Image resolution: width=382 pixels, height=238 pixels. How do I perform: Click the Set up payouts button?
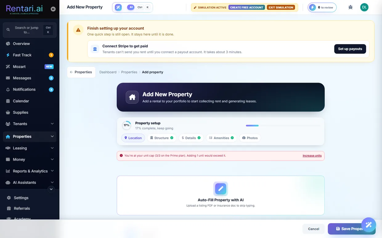[350, 49]
